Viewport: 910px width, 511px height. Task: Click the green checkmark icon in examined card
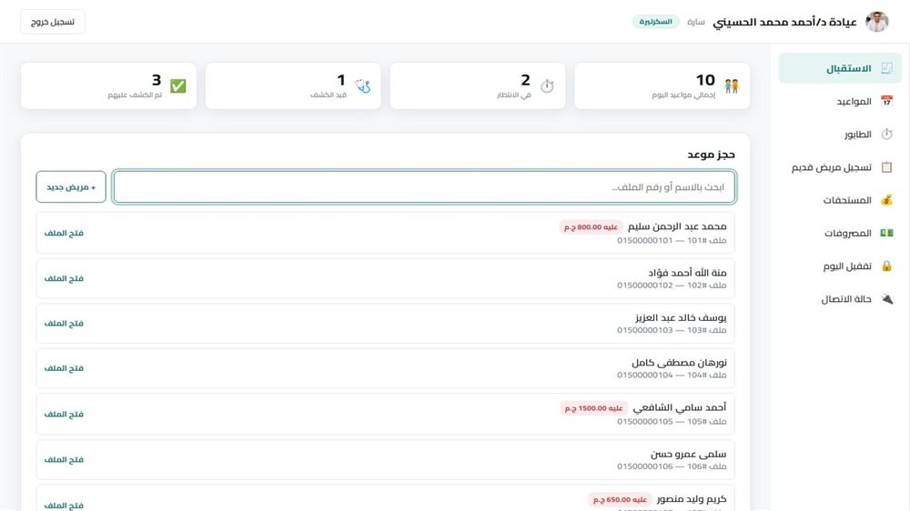[178, 85]
